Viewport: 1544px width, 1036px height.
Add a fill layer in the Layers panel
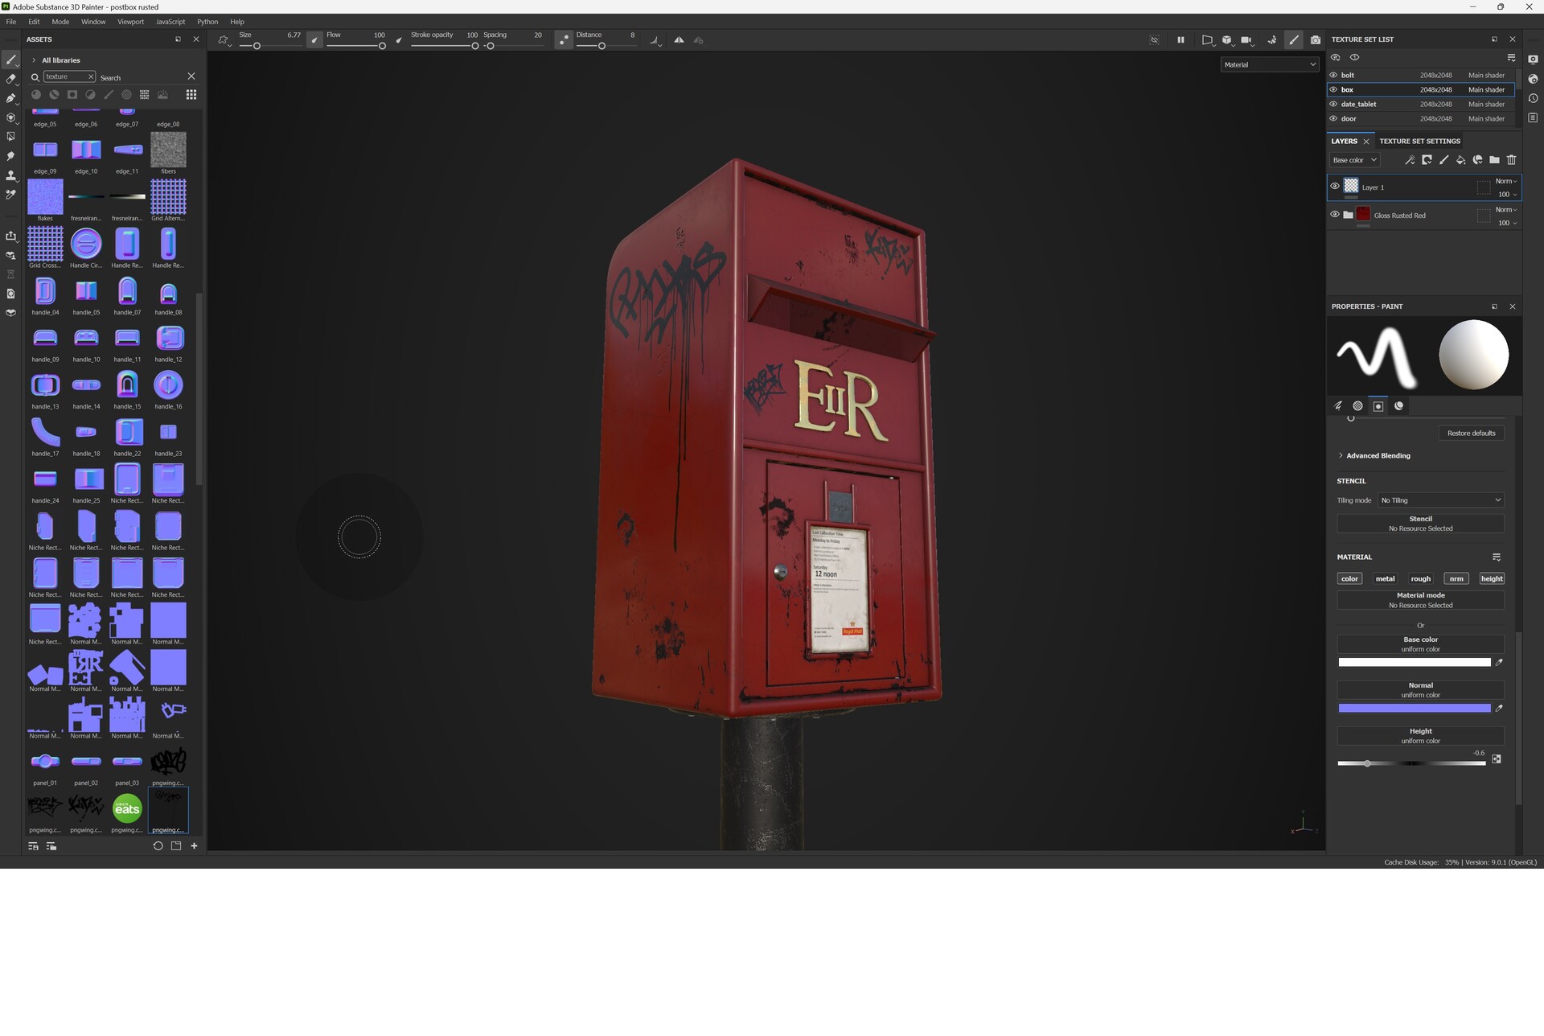1462,160
